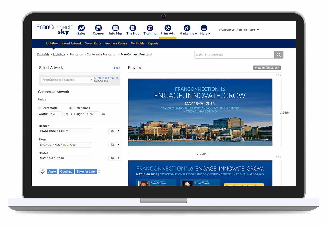Click the 10/18/2016 date text

pos(101,81)
